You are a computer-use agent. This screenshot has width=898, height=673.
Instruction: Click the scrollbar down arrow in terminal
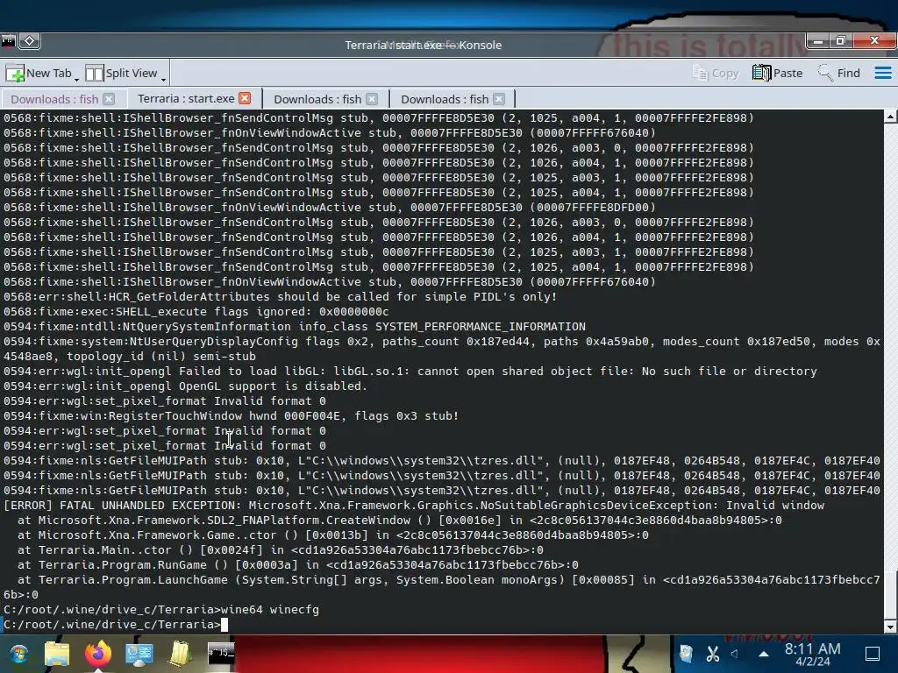[x=890, y=627]
